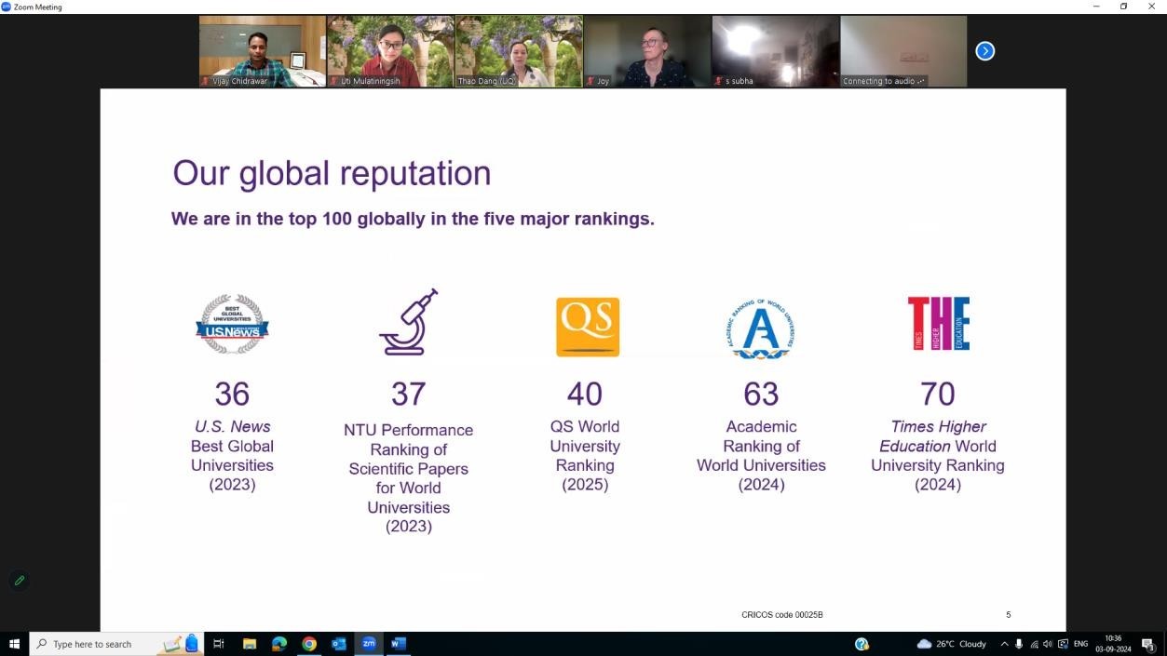Click 'U.S. News Best Global Universities (2023)'
Screen dimensions: 1167x656
tap(232, 455)
